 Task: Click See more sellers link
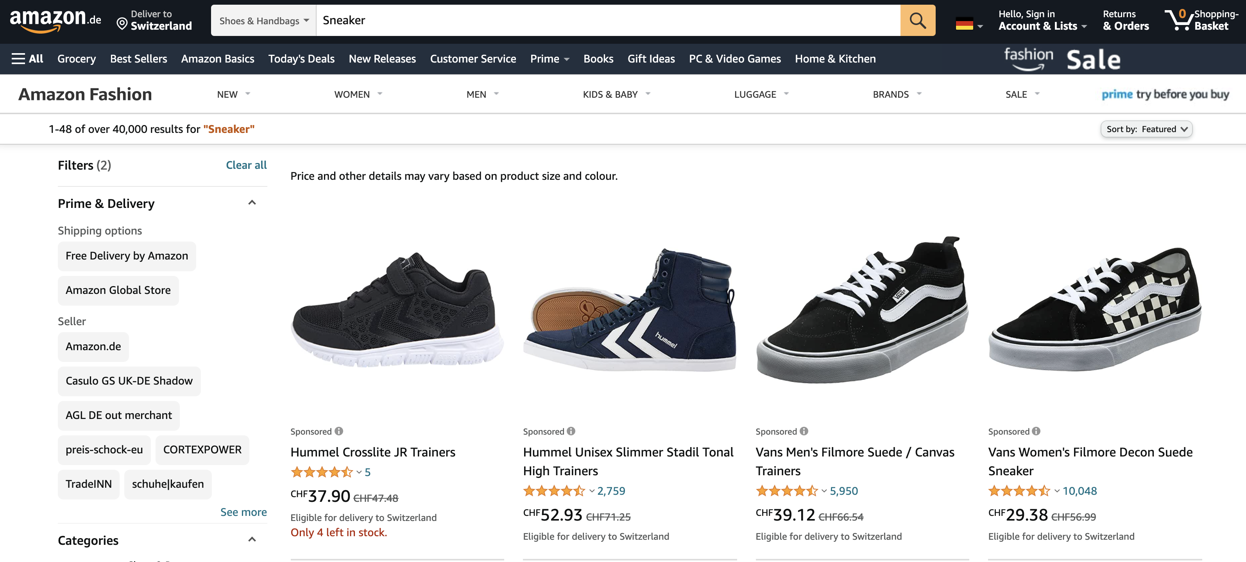243,512
